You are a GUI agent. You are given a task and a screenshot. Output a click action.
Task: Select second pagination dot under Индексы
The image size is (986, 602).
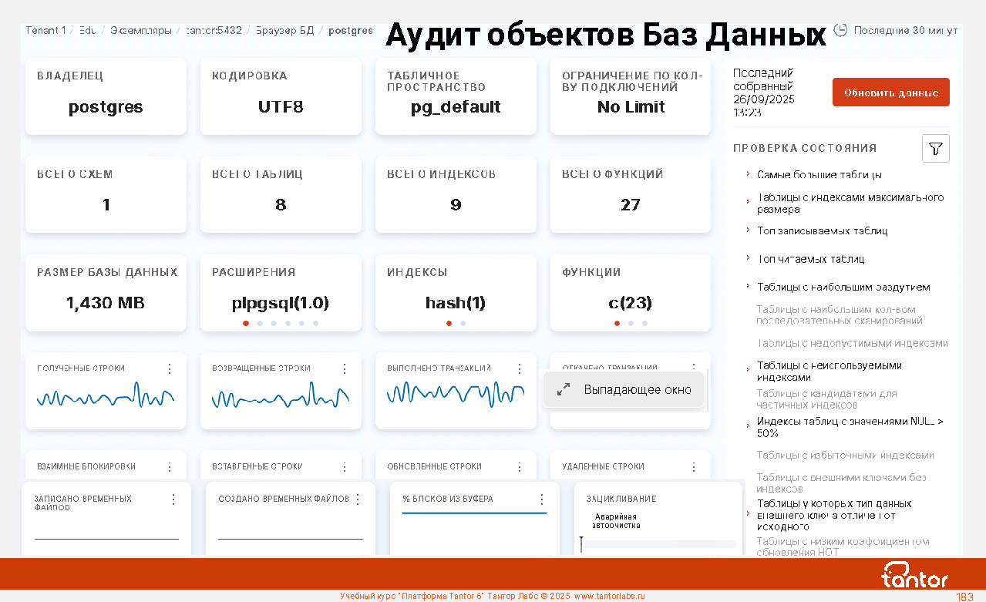(463, 324)
